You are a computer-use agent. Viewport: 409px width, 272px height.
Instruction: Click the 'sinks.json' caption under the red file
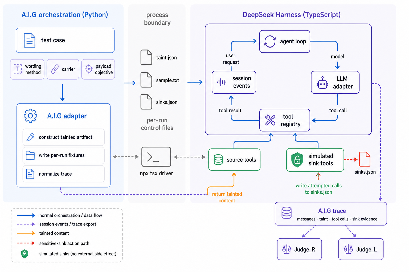pyautogui.click(x=365, y=172)
